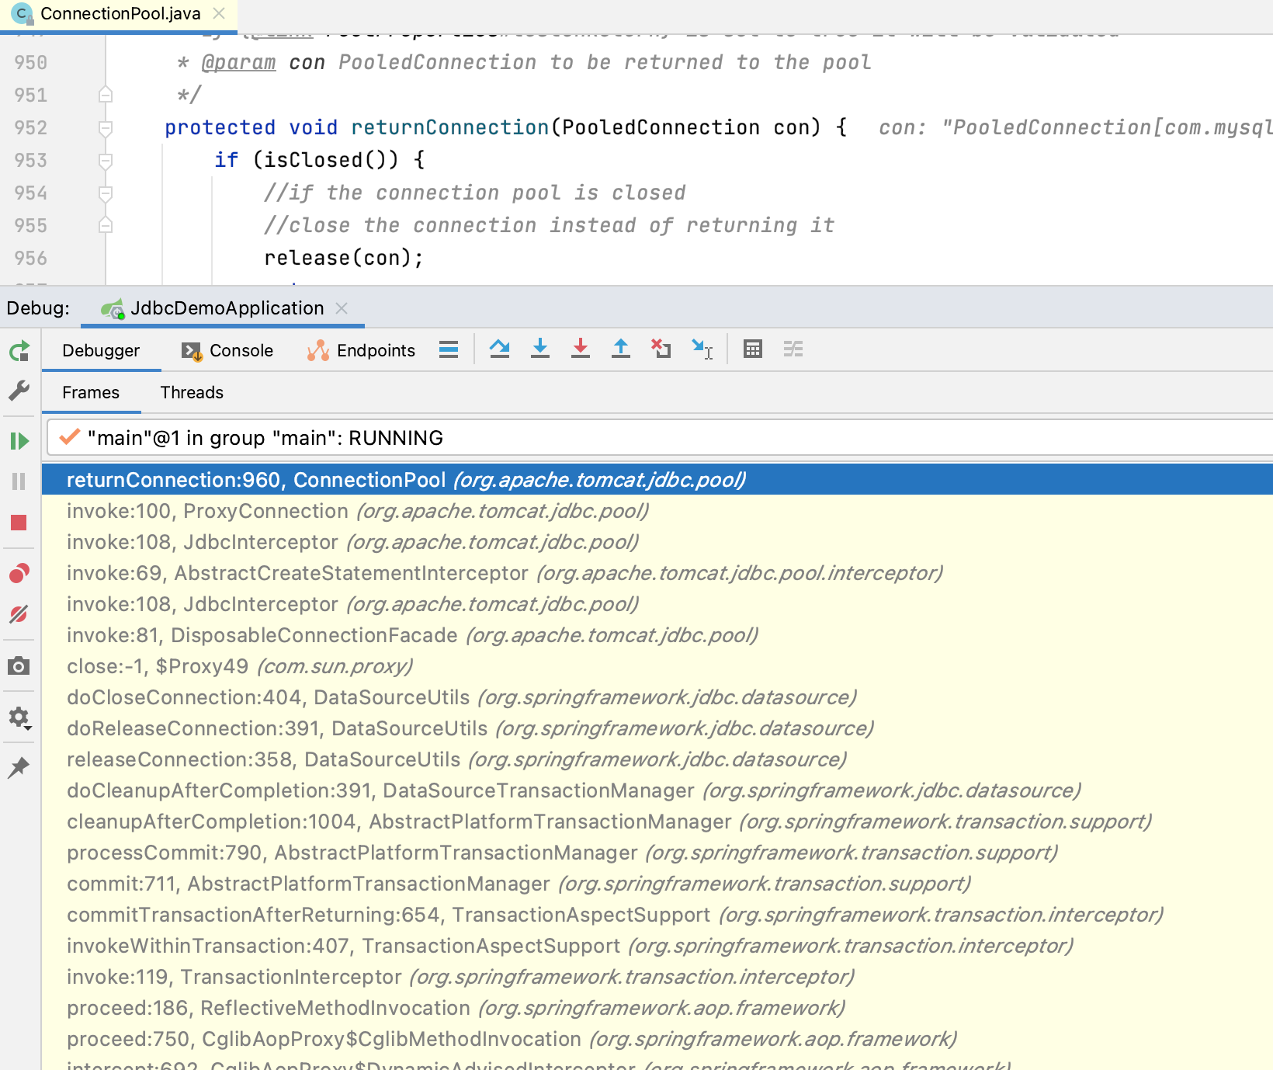Image resolution: width=1273 pixels, height=1070 pixels.
Task: Trace current stream chain
Action: click(793, 349)
